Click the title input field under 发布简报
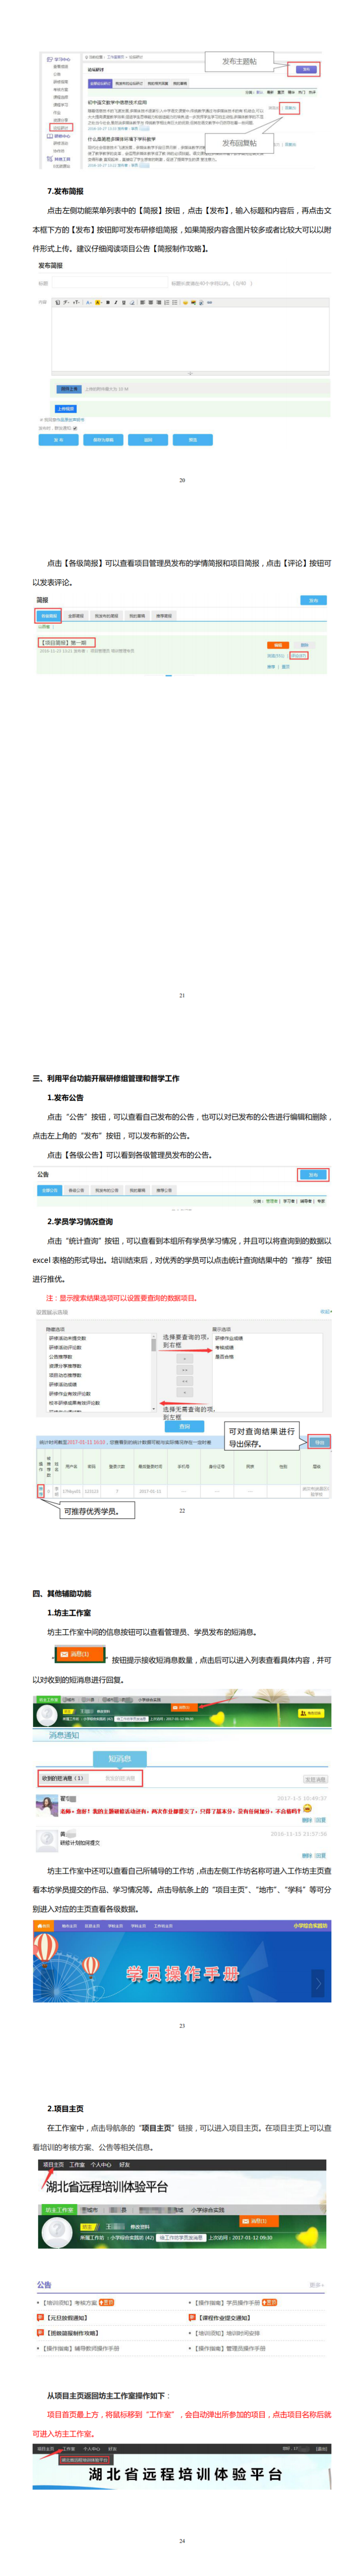This screenshot has width=364, height=2576. (109, 283)
